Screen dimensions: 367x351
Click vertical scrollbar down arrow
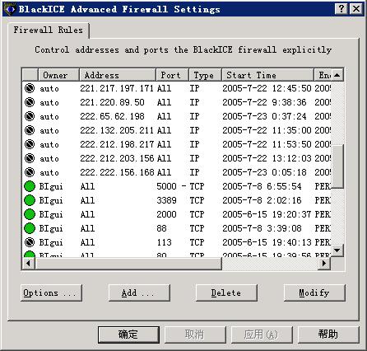pos(337,250)
